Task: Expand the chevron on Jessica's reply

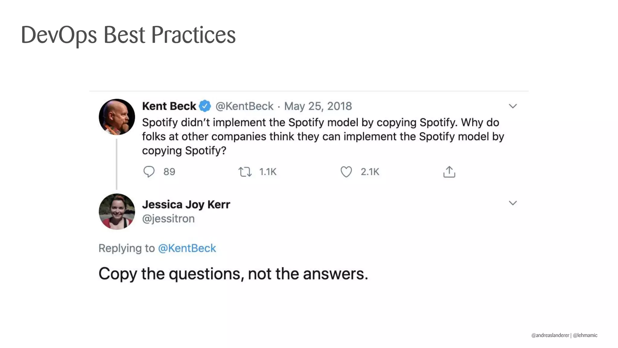Action: coord(513,203)
